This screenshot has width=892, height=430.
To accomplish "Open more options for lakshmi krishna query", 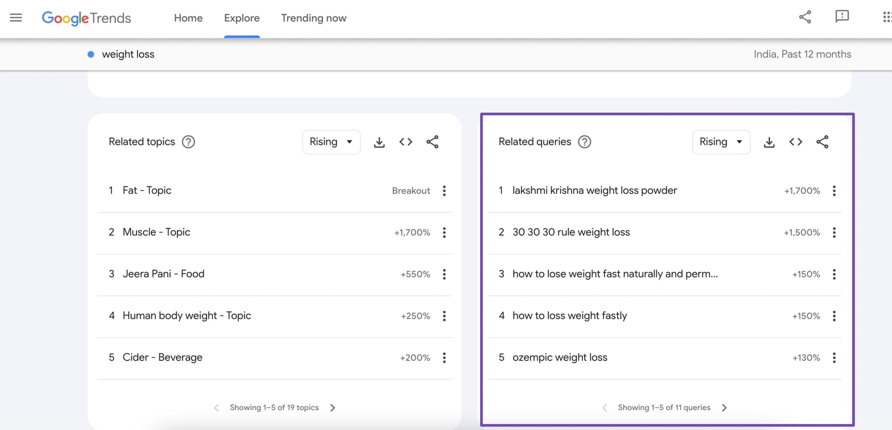I will [834, 191].
